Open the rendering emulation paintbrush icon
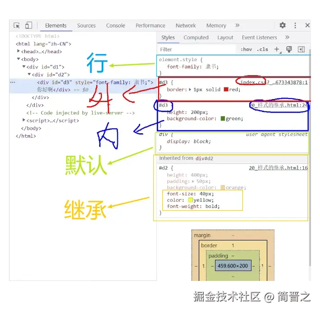This screenshot has height=312, width=320. (x=289, y=49)
